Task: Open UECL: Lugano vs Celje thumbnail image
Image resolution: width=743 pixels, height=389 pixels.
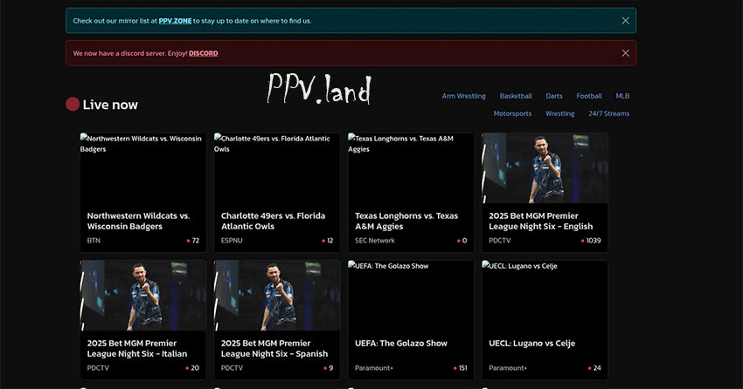Action: click(545, 296)
